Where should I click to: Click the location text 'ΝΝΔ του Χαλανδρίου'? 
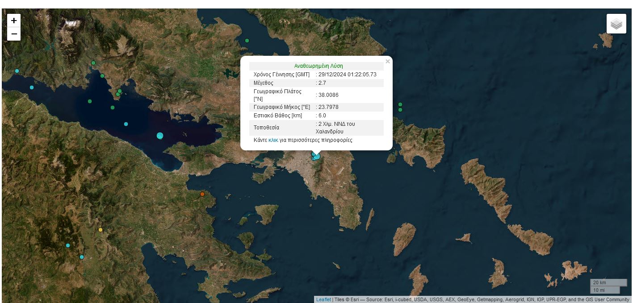(335, 128)
